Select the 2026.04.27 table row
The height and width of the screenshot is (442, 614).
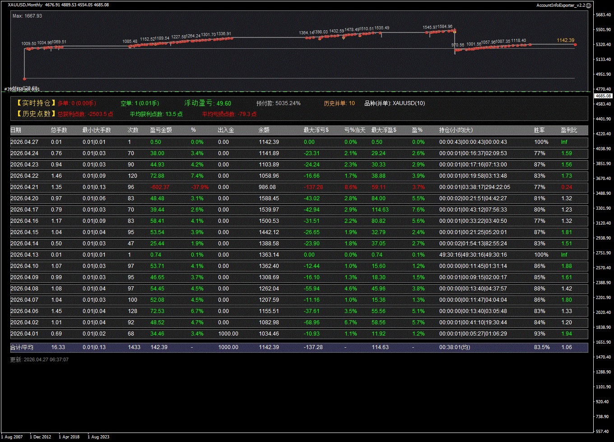coord(299,142)
